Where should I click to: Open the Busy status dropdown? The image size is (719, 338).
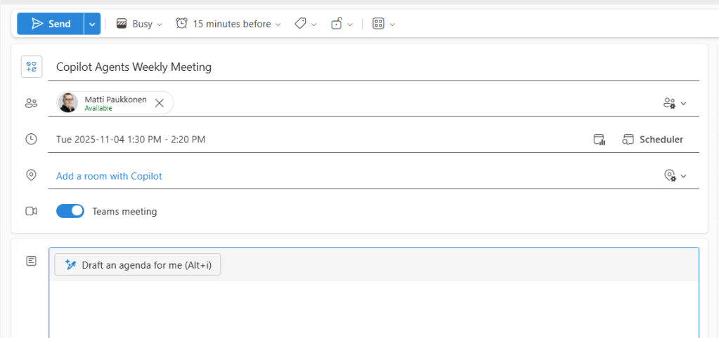pos(139,24)
